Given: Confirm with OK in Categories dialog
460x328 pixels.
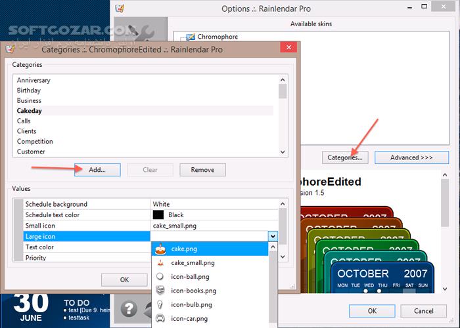Looking at the screenshot, I should (124, 280).
